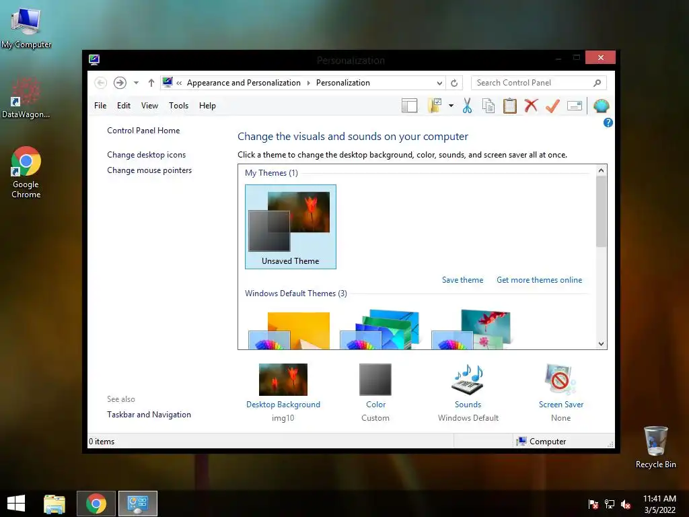This screenshot has height=517, width=689.
Task: Select the Google Chrome desktop shortcut
Action: (x=26, y=172)
